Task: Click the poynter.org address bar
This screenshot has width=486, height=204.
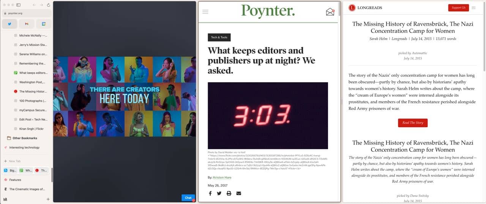Action: pos(27,13)
